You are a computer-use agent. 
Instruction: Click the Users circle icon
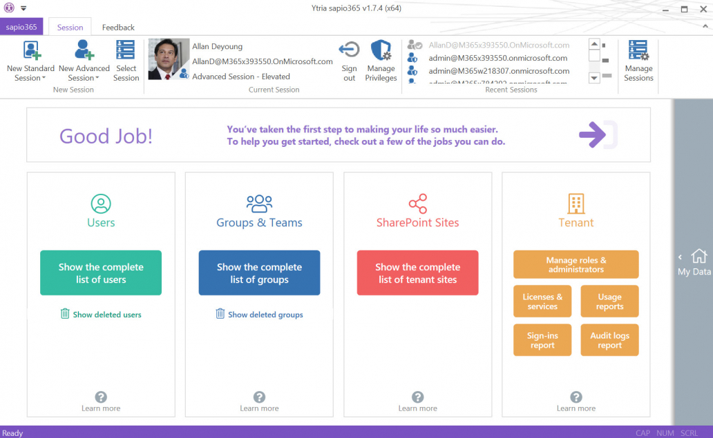(x=101, y=203)
